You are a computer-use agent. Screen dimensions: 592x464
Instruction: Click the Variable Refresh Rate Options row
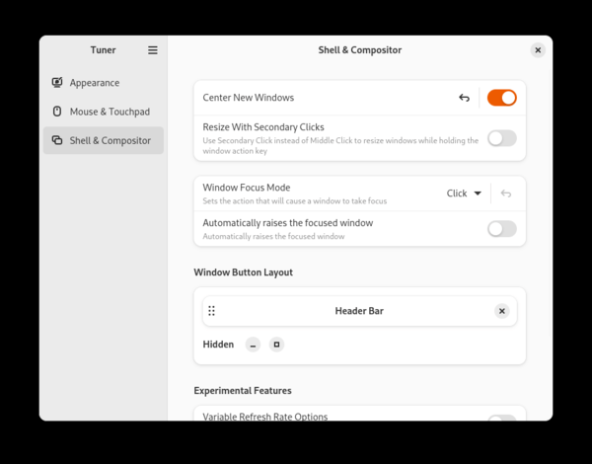[265, 417]
